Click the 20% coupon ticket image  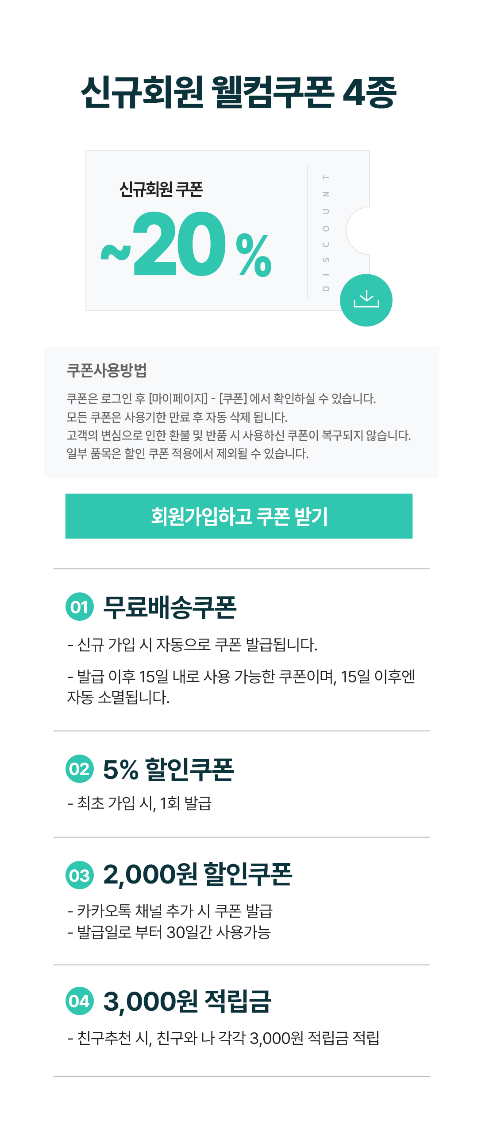227,230
